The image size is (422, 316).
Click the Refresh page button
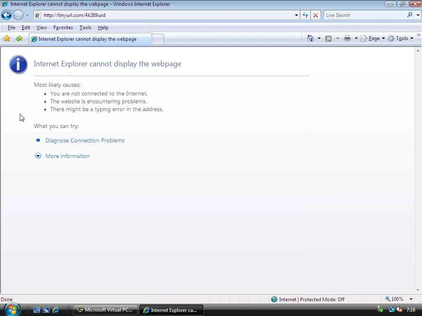coord(305,15)
